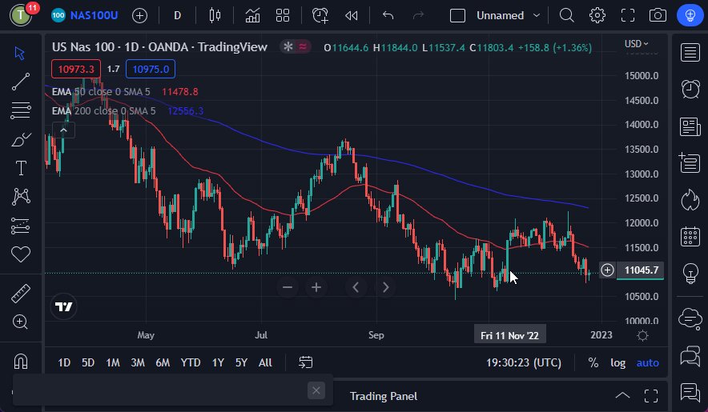
Task: Select the 1Y time range
Action: tap(218, 362)
